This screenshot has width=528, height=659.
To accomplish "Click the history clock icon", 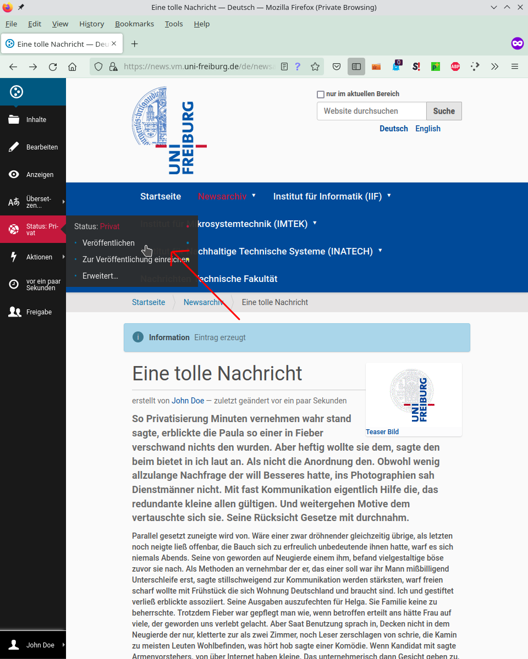I will 14,284.
